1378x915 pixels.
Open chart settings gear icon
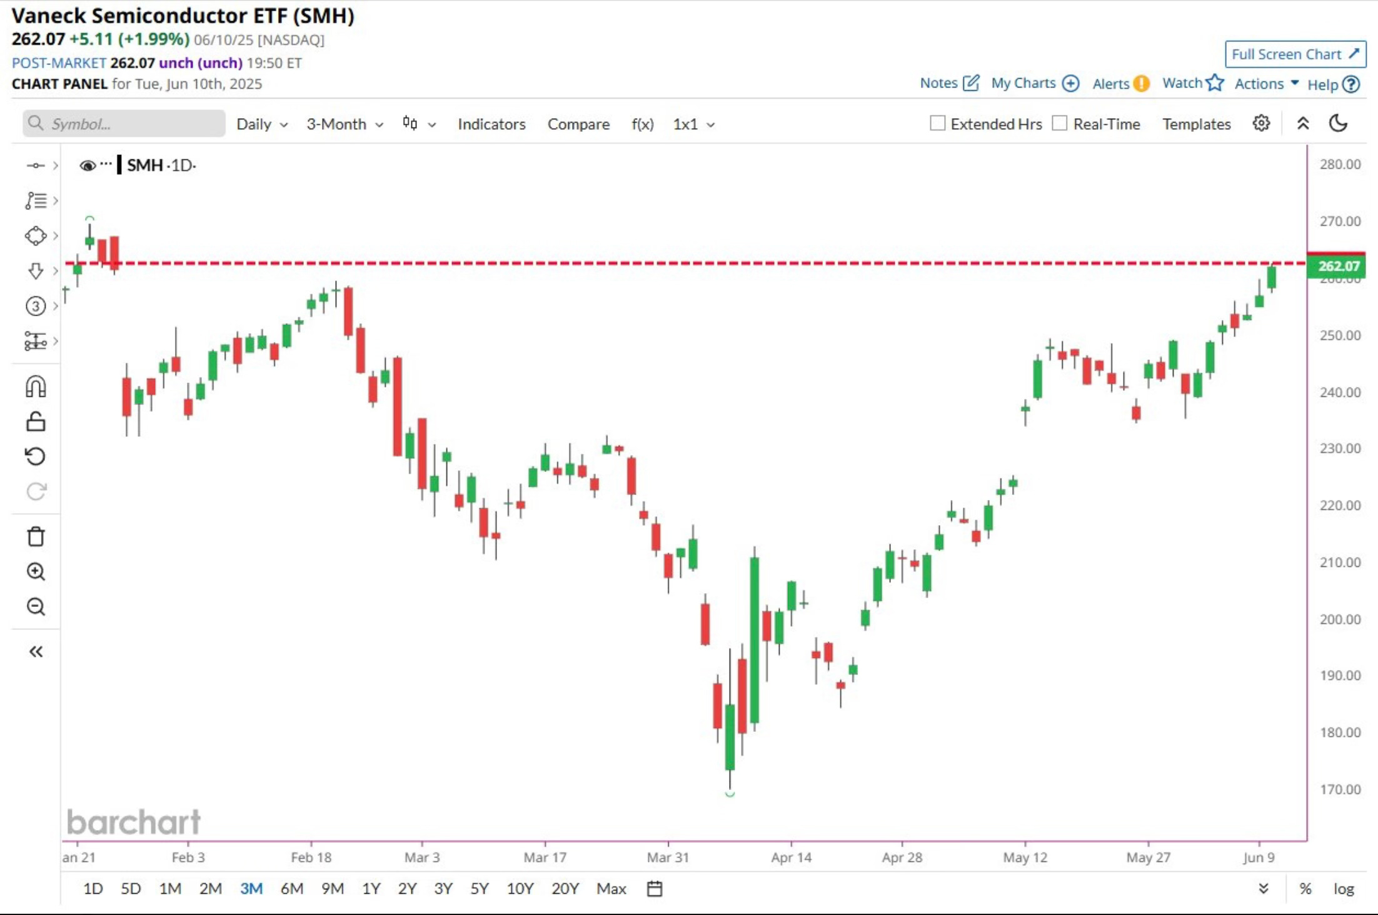[1261, 124]
